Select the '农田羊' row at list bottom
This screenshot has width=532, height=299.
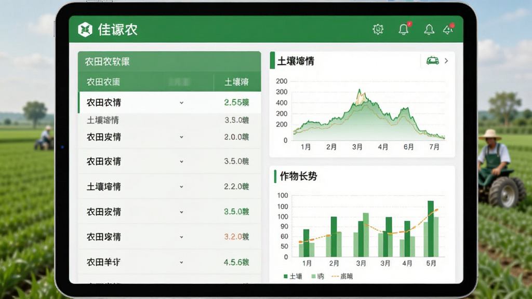point(170,262)
